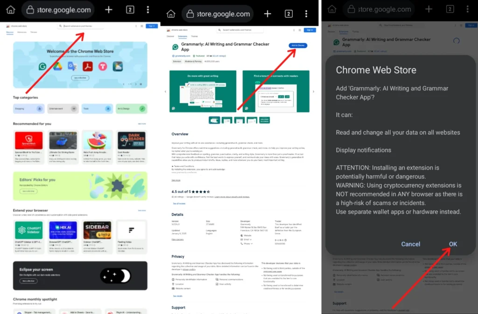Screen dimensions: 478x314
Task: Tap the new tab plus icon above Grammarly page
Action: click(x=267, y=14)
